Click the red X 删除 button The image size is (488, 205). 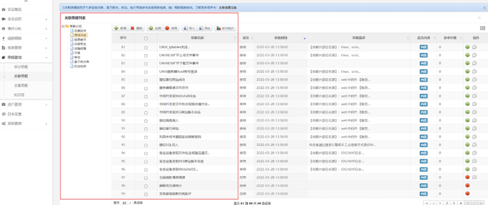coord(136,28)
